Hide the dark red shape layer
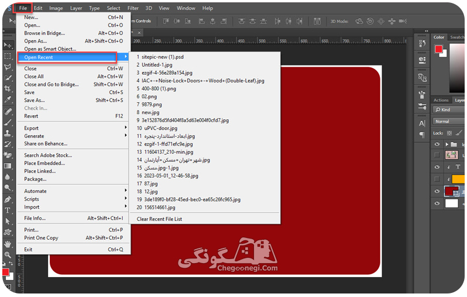The image size is (467, 297). click(x=437, y=191)
